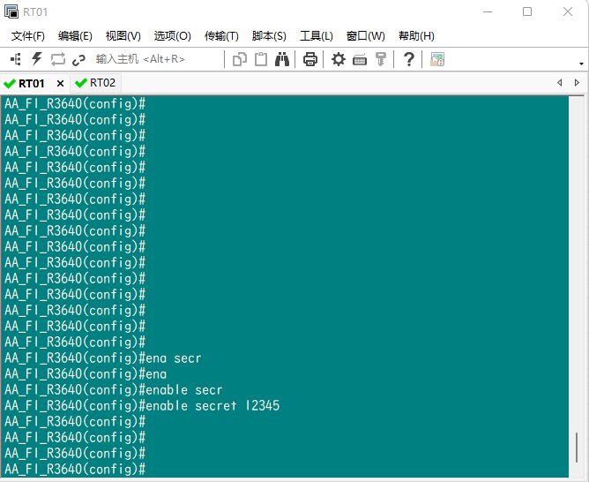This screenshot has width=589, height=482.
Task: Click the 输入主机 host input field
Action: click(x=154, y=59)
